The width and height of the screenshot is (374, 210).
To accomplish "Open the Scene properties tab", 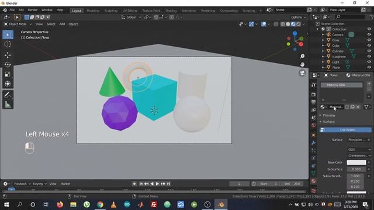I will (x=313, y=118).
